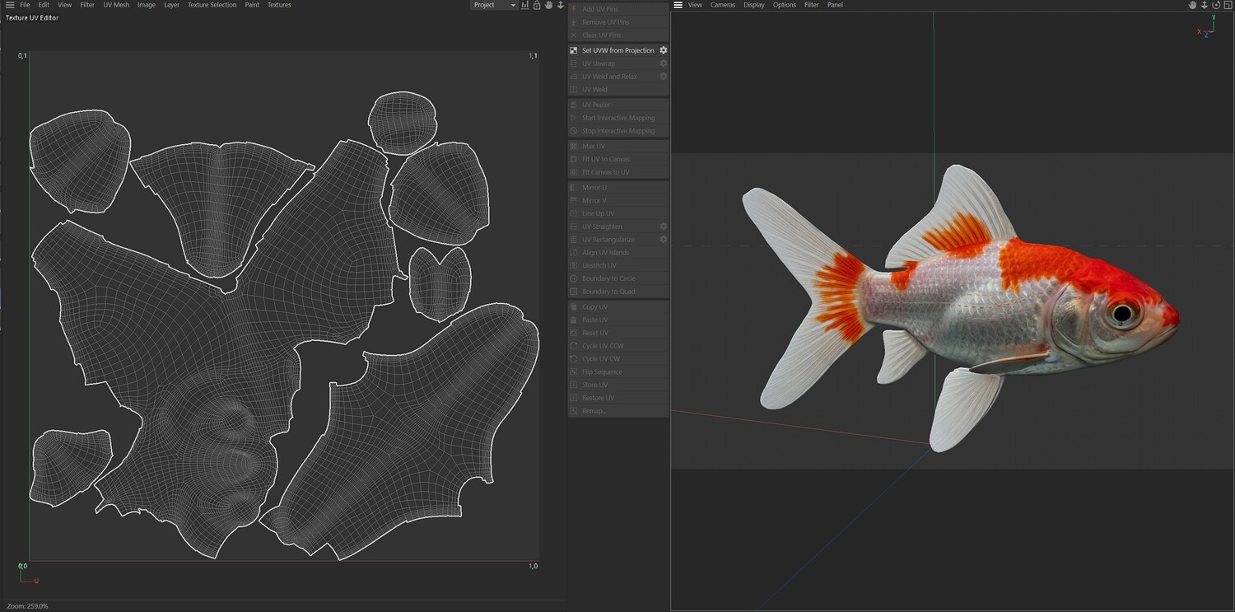Open the Project dropdown
The image size is (1235, 612).
pyautogui.click(x=494, y=5)
